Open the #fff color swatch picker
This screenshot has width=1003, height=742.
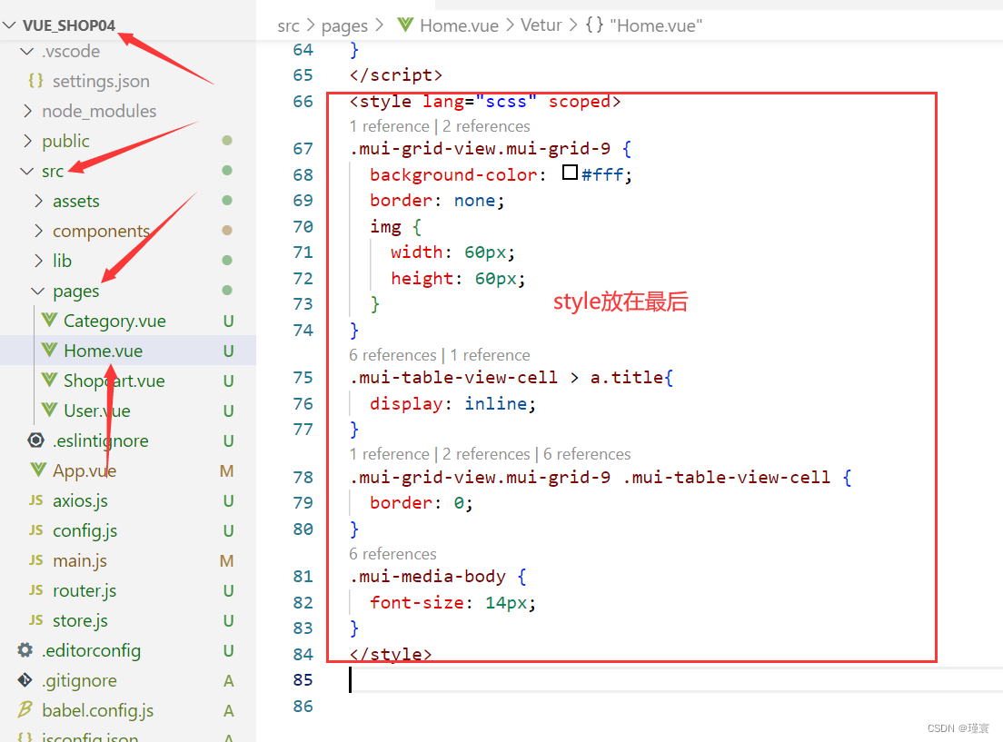click(570, 173)
